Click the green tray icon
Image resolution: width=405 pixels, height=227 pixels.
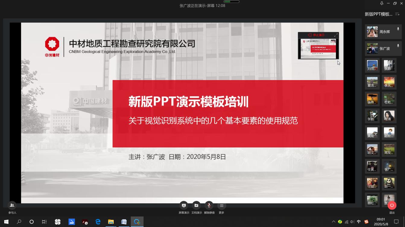pos(340,222)
